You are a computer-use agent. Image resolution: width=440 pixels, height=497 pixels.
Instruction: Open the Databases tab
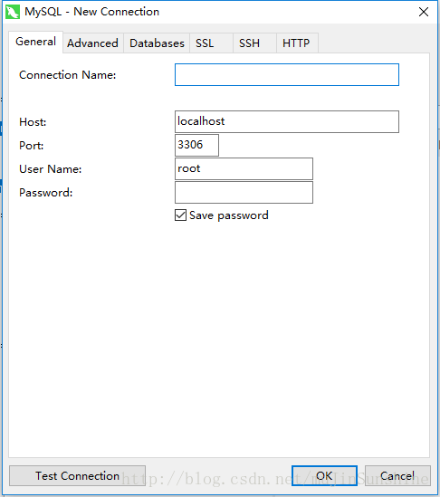click(157, 43)
